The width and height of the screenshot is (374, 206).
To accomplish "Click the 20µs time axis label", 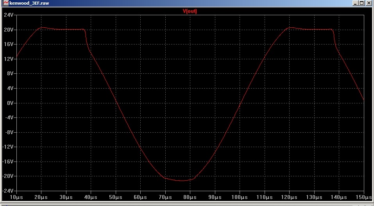I will 41,197.
